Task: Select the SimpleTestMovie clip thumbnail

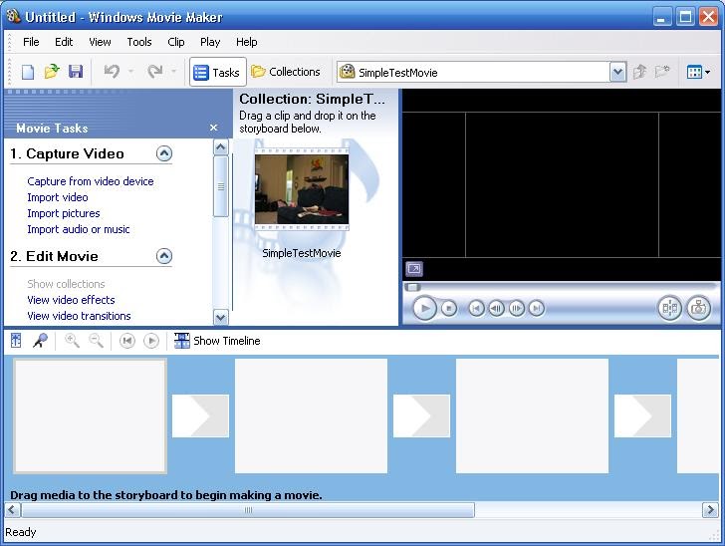Action: pyautogui.click(x=302, y=189)
